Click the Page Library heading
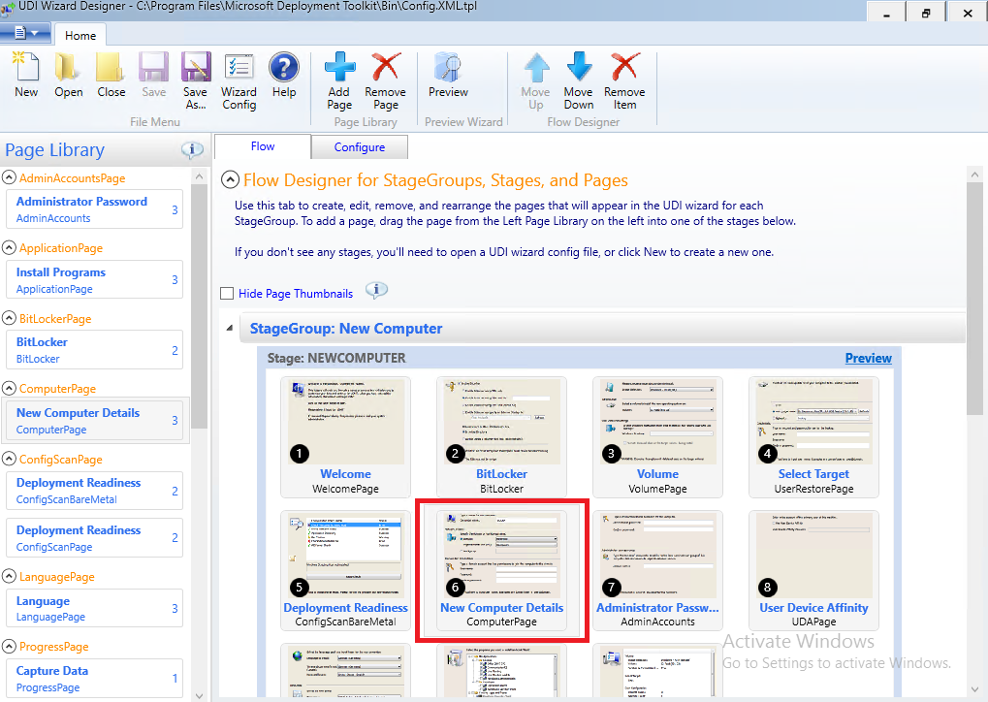Screen dimensions: 988x702 [x=55, y=150]
